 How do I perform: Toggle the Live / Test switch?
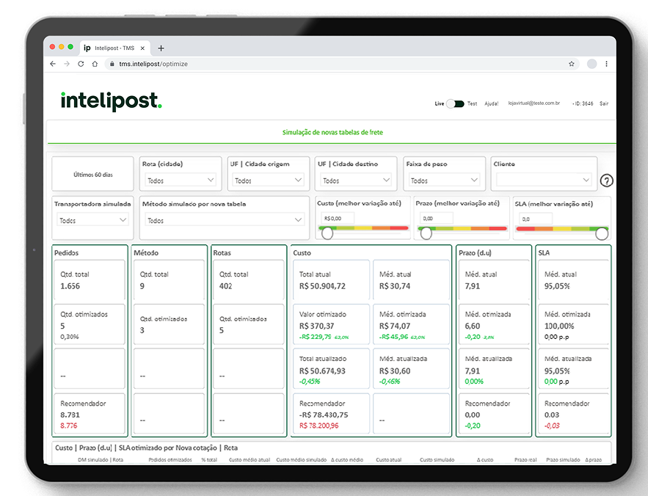coord(456,103)
